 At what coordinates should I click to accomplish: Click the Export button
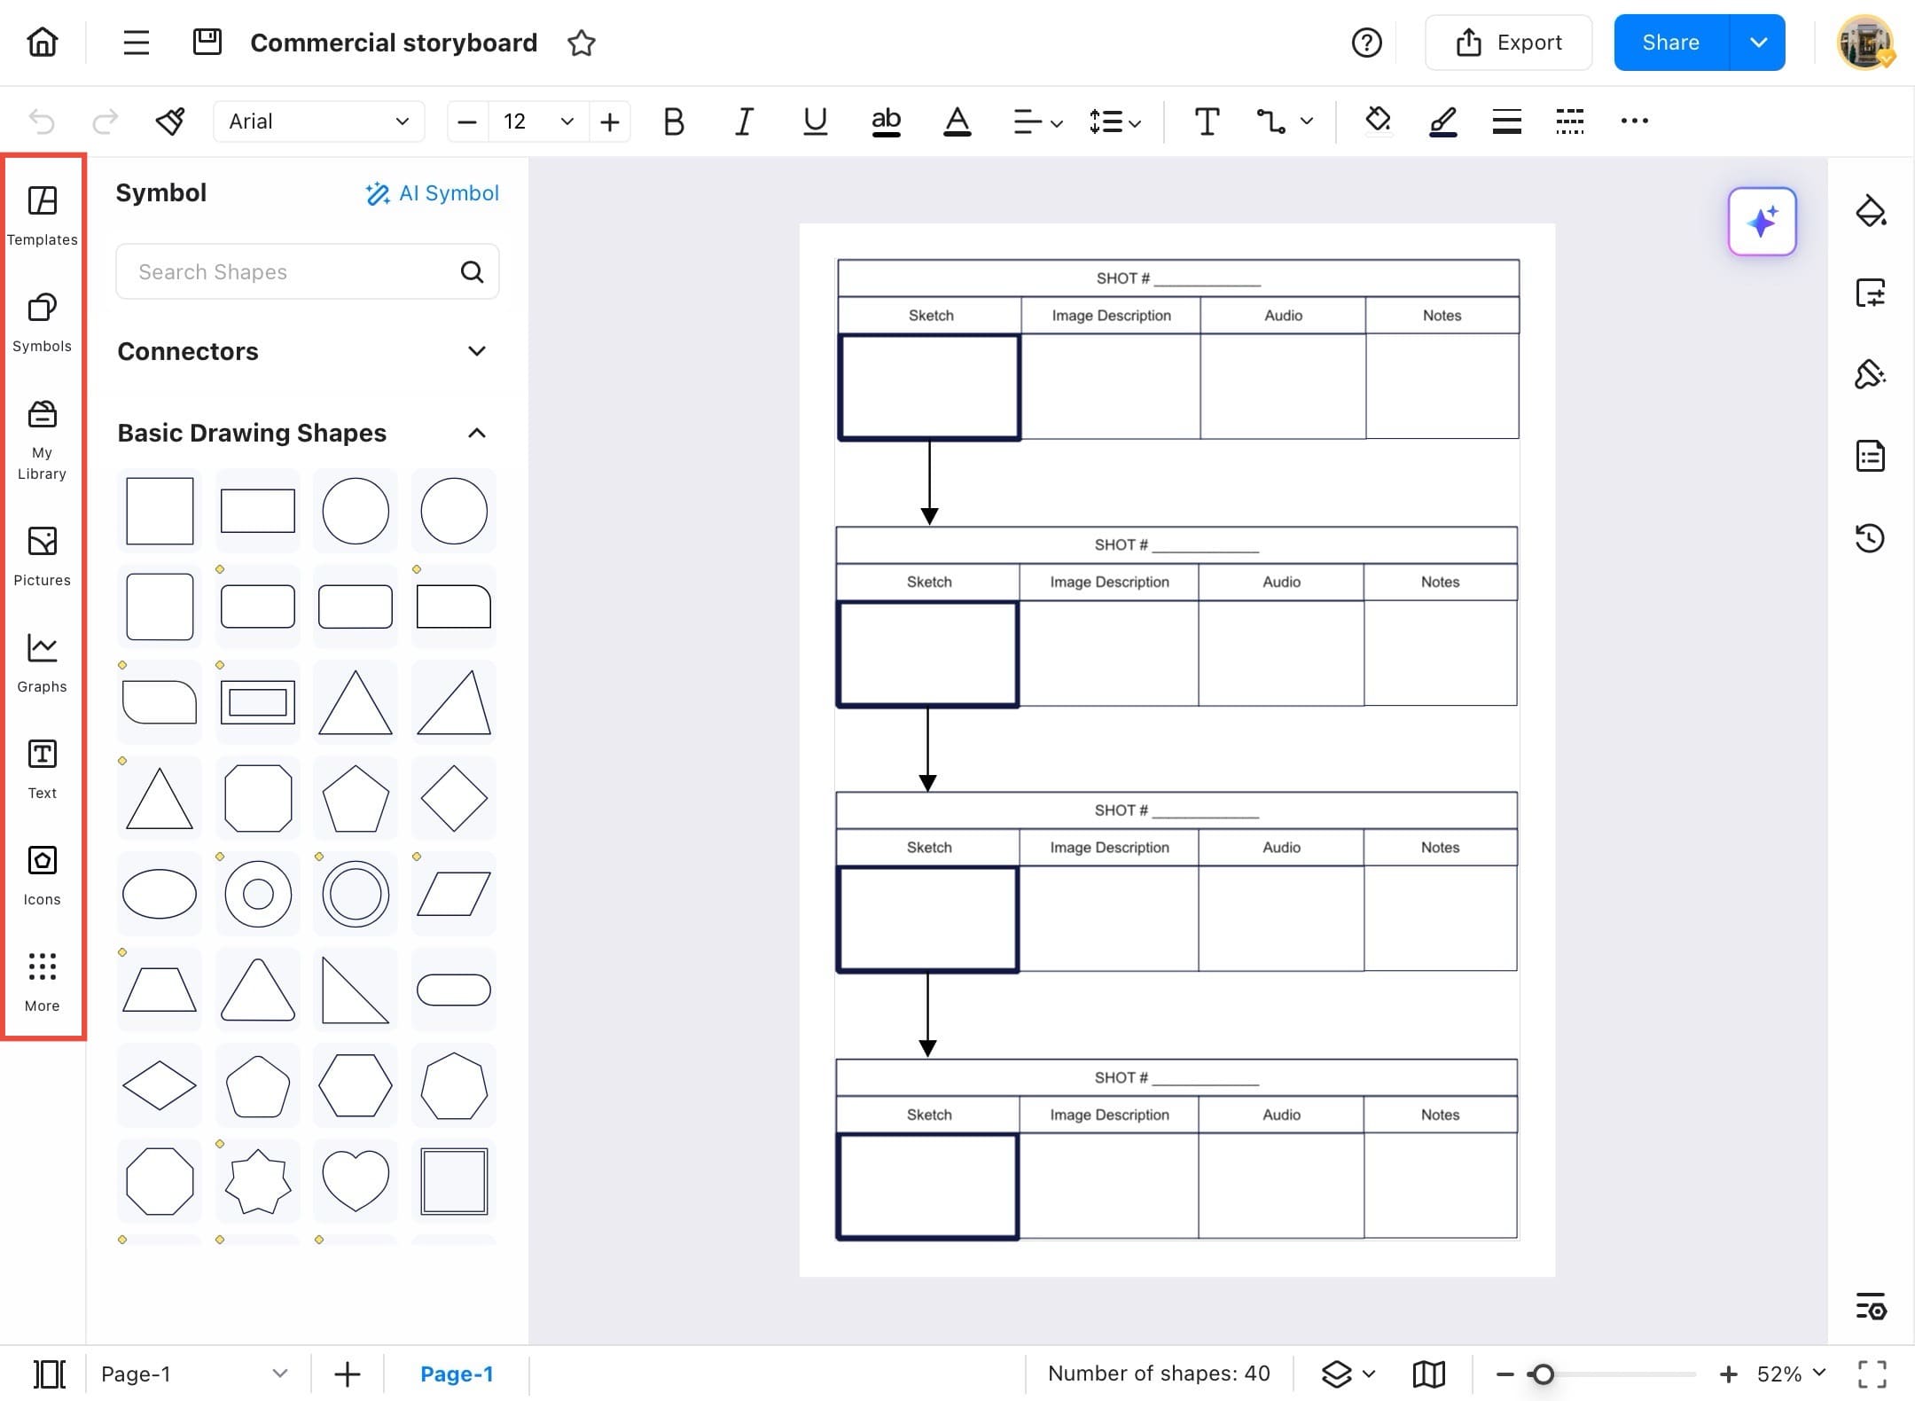point(1508,43)
